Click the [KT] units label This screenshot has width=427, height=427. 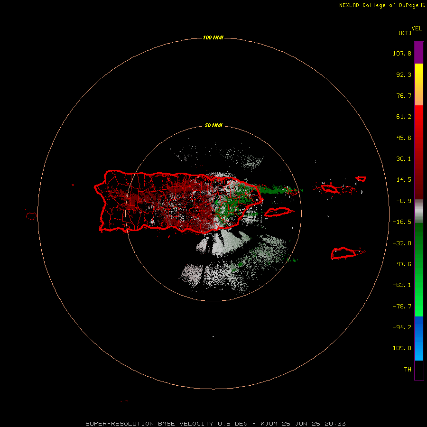[405, 33]
